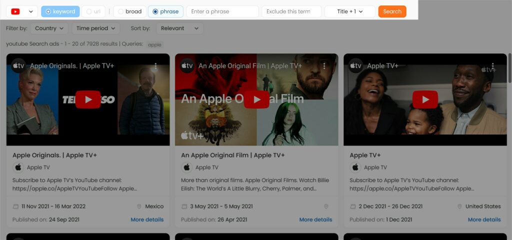Screen dimensions: 512x240
Task: Click calendar icon beside 11 Nov 2021 date range
Action: point(15,207)
